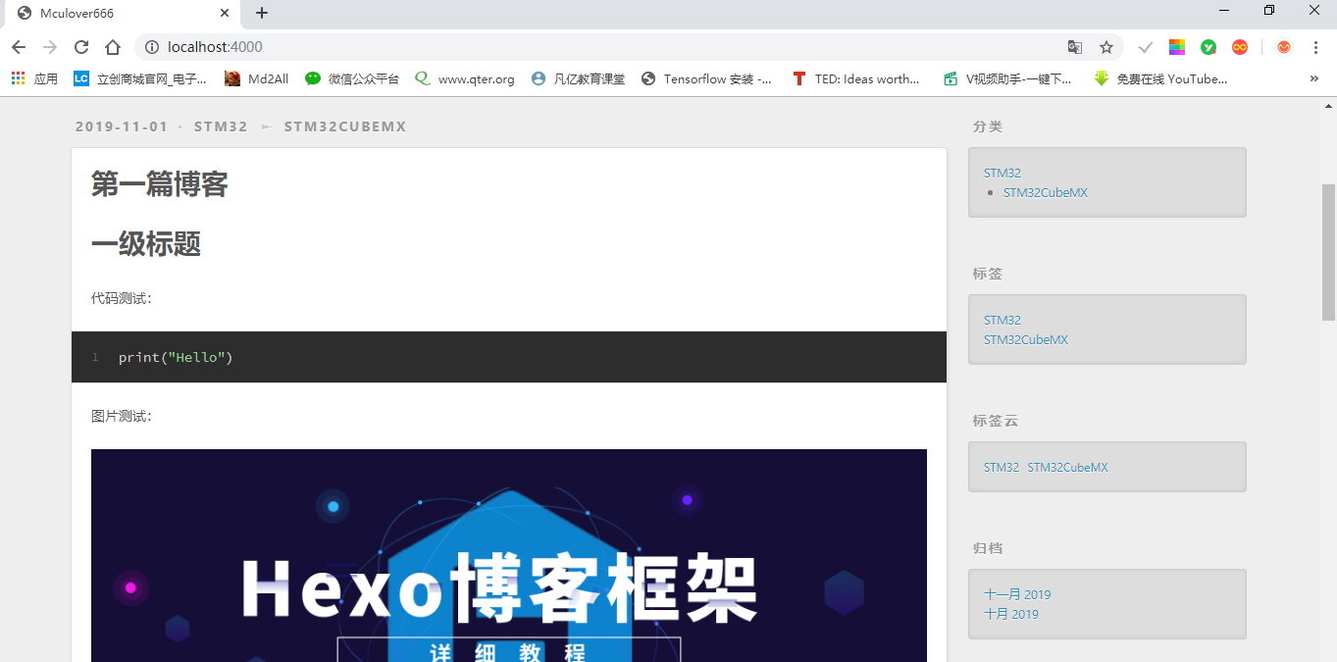The height and width of the screenshot is (662, 1337).
Task: Minimize the Chrome window
Action: pyautogui.click(x=1224, y=11)
